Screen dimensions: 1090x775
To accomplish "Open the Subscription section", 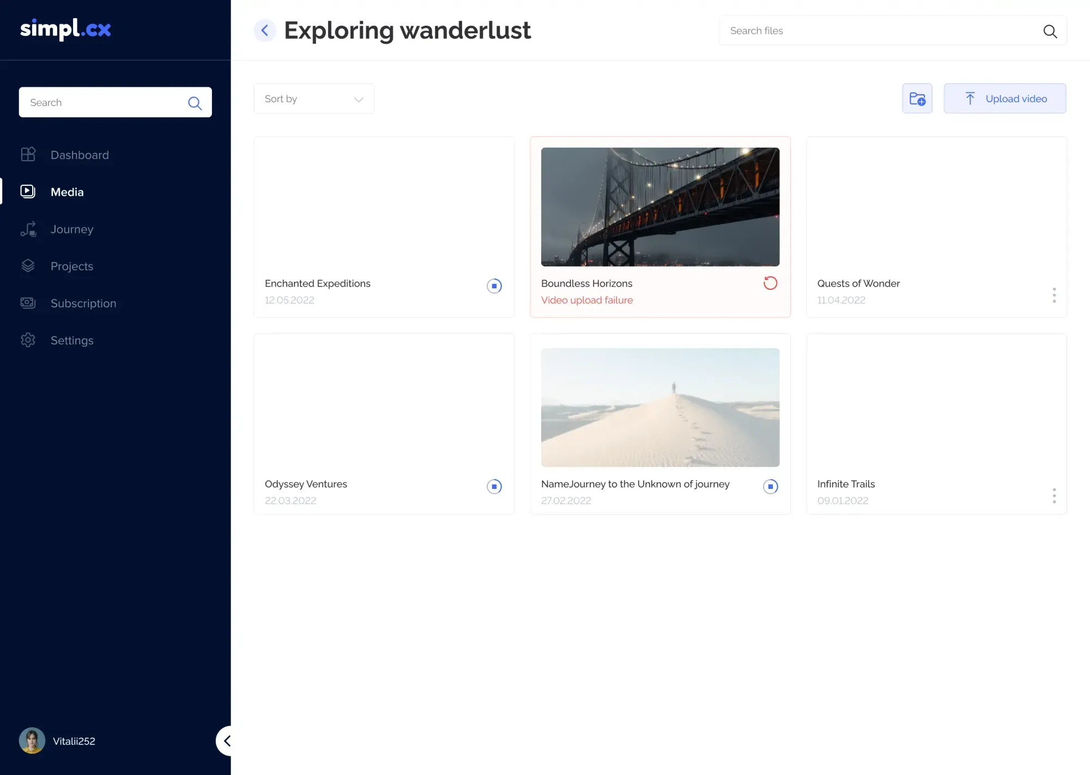I will [83, 303].
